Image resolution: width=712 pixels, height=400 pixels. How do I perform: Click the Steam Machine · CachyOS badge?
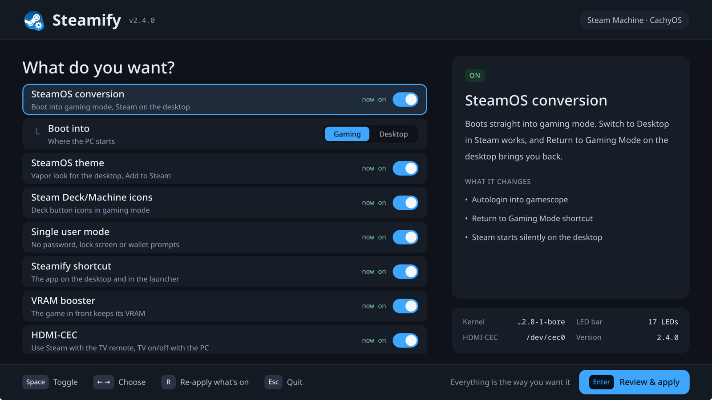click(634, 20)
